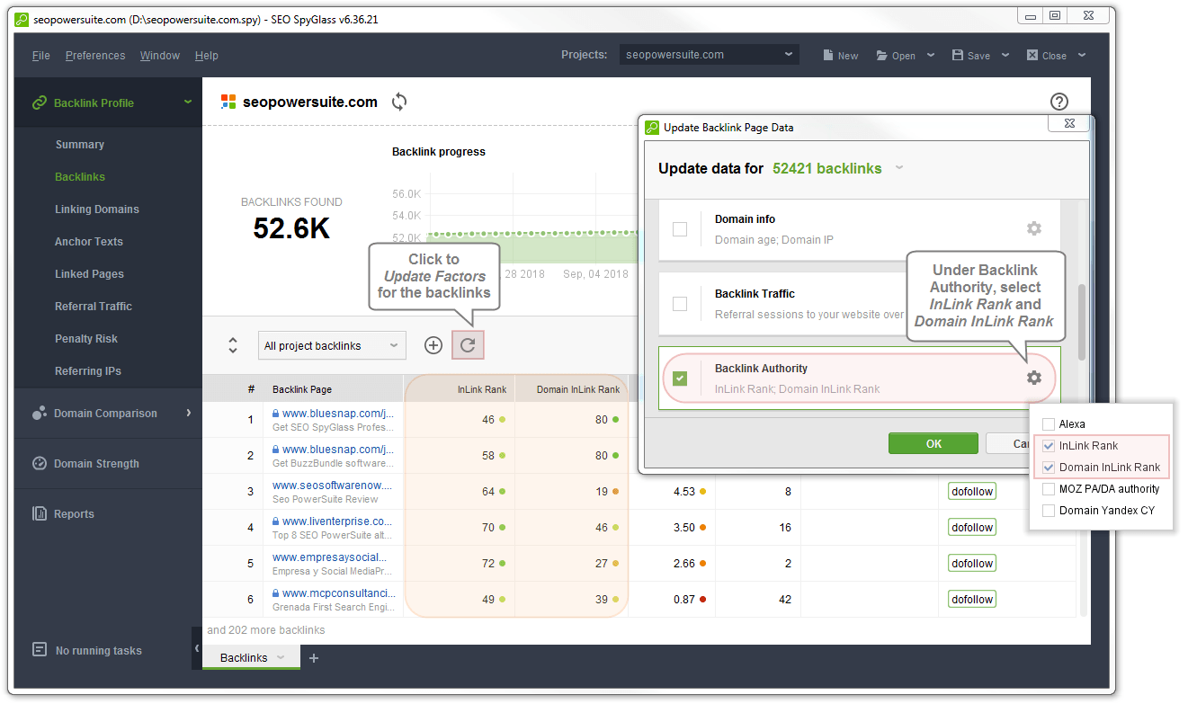Close the Update Backlink Page Data dialog
The width and height of the screenshot is (1188, 704).
(x=1068, y=124)
